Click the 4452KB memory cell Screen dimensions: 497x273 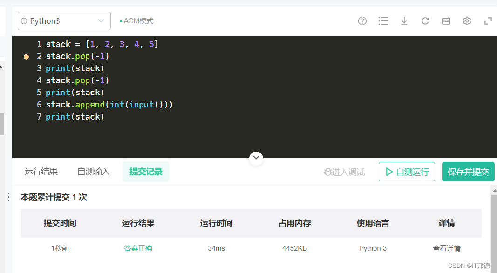coord(295,248)
